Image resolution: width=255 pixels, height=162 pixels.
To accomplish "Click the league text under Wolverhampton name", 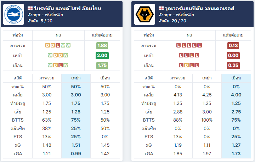I will click(x=176, y=15).
